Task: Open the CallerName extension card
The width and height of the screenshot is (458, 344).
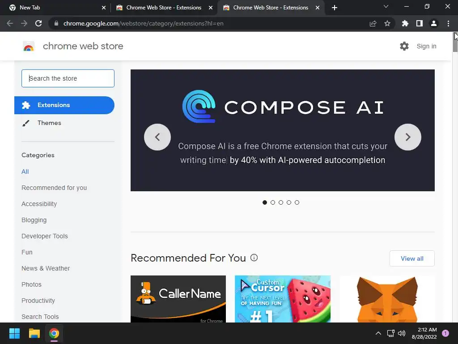Action: tap(178, 299)
